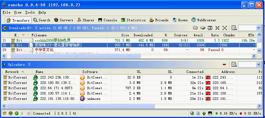Click the collapse-all arrows icon in Downloads toolbar

217,28
